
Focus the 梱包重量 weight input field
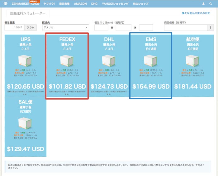click(x=14, y=27)
